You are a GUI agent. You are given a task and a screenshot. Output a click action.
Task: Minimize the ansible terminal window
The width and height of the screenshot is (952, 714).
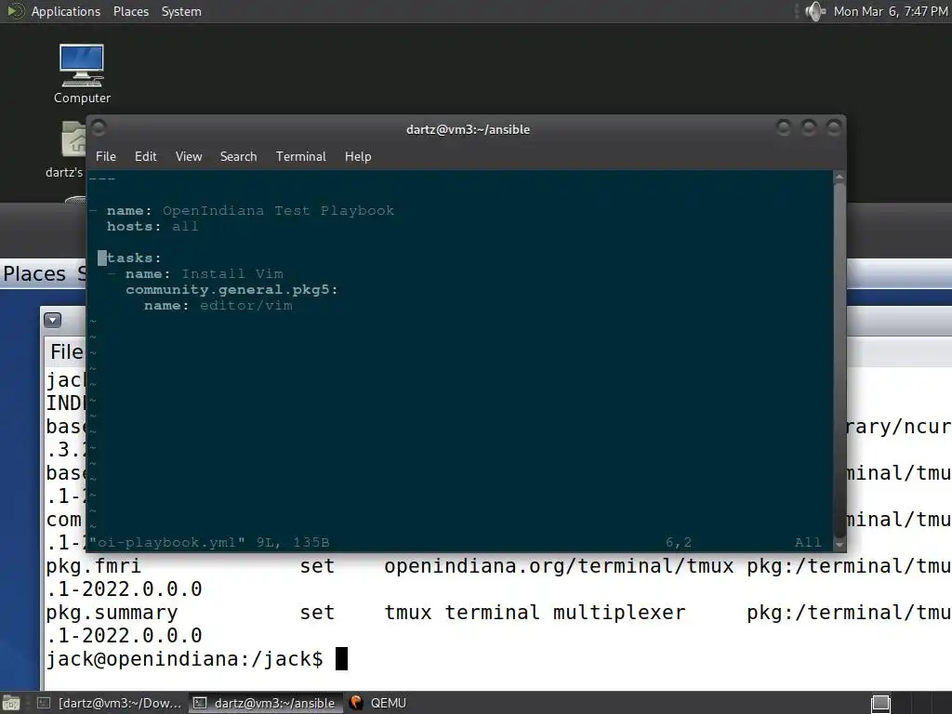pyautogui.click(x=783, y=127)
